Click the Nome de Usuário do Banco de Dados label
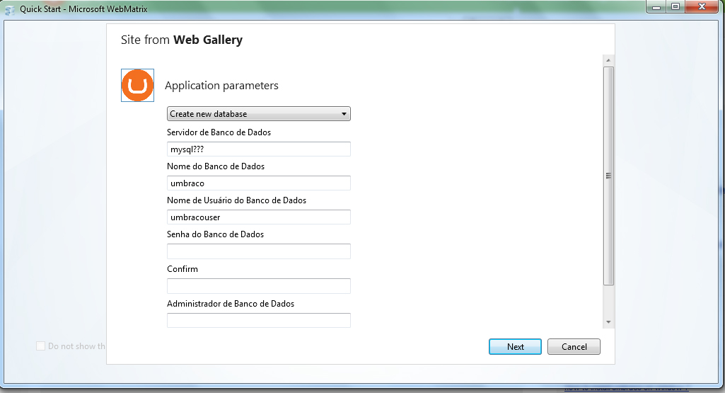This screenshot has width=725, height=393. tap(236, 200)
